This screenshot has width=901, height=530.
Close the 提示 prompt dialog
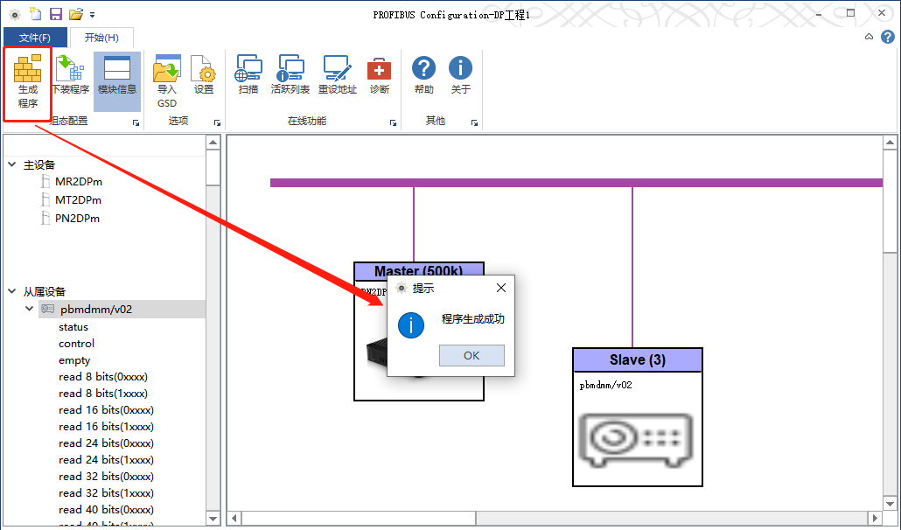501,288
